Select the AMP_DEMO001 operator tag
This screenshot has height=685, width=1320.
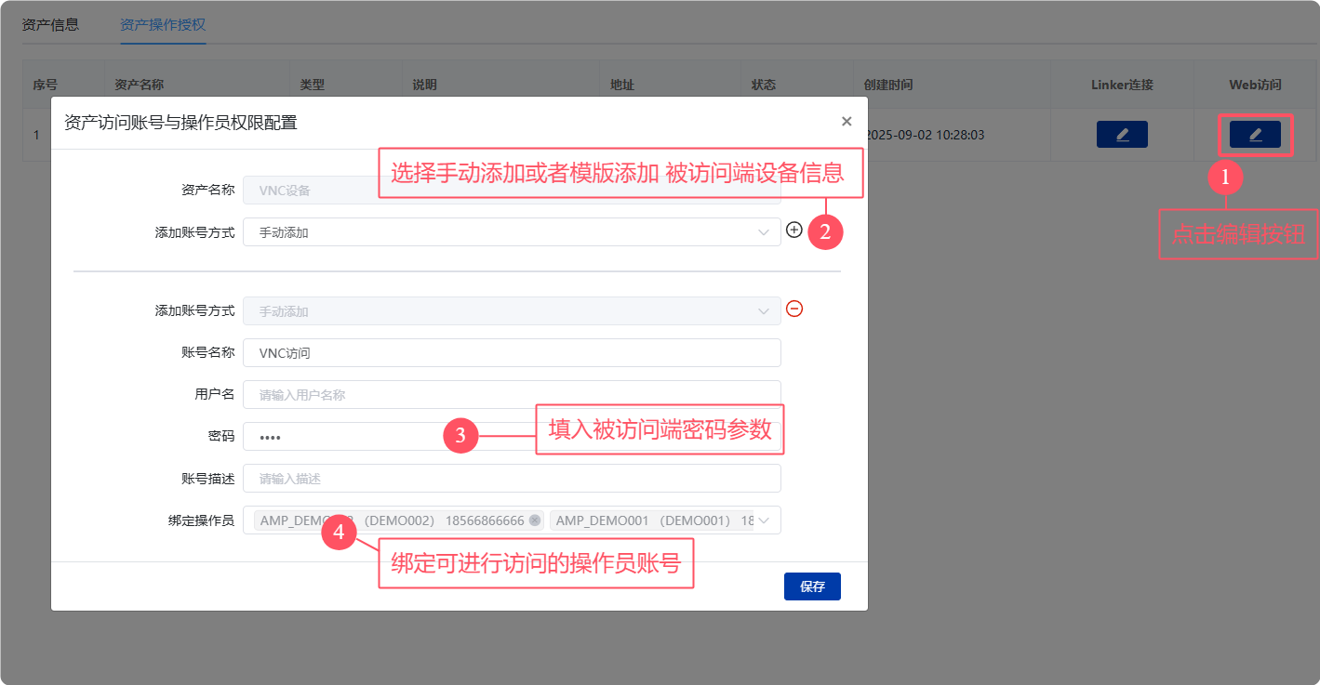651,520
